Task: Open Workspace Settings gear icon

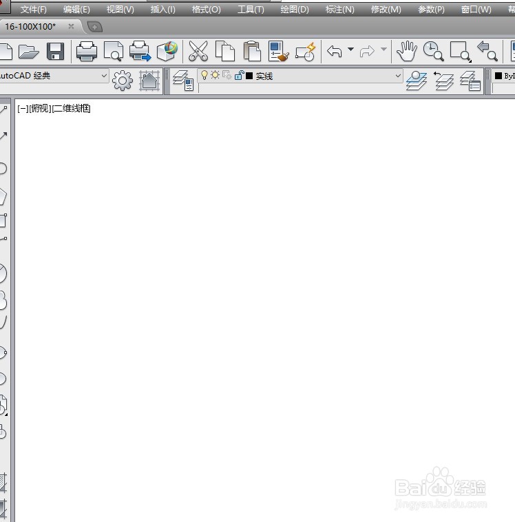Action: pos(122,81)
